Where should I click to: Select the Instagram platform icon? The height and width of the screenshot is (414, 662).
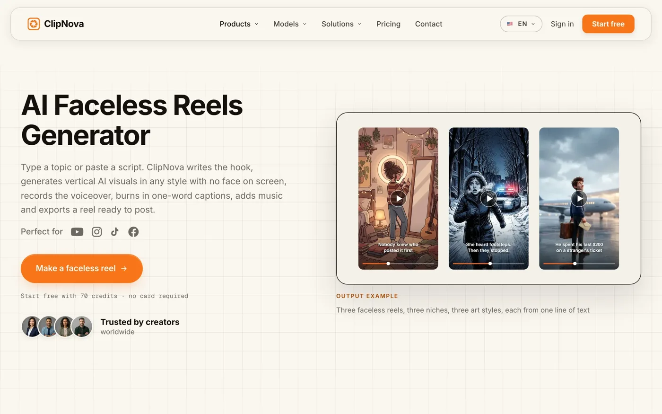[97, 232]
